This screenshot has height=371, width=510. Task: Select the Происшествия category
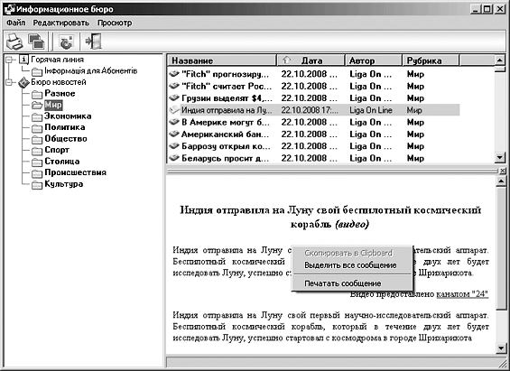point(76,172)
